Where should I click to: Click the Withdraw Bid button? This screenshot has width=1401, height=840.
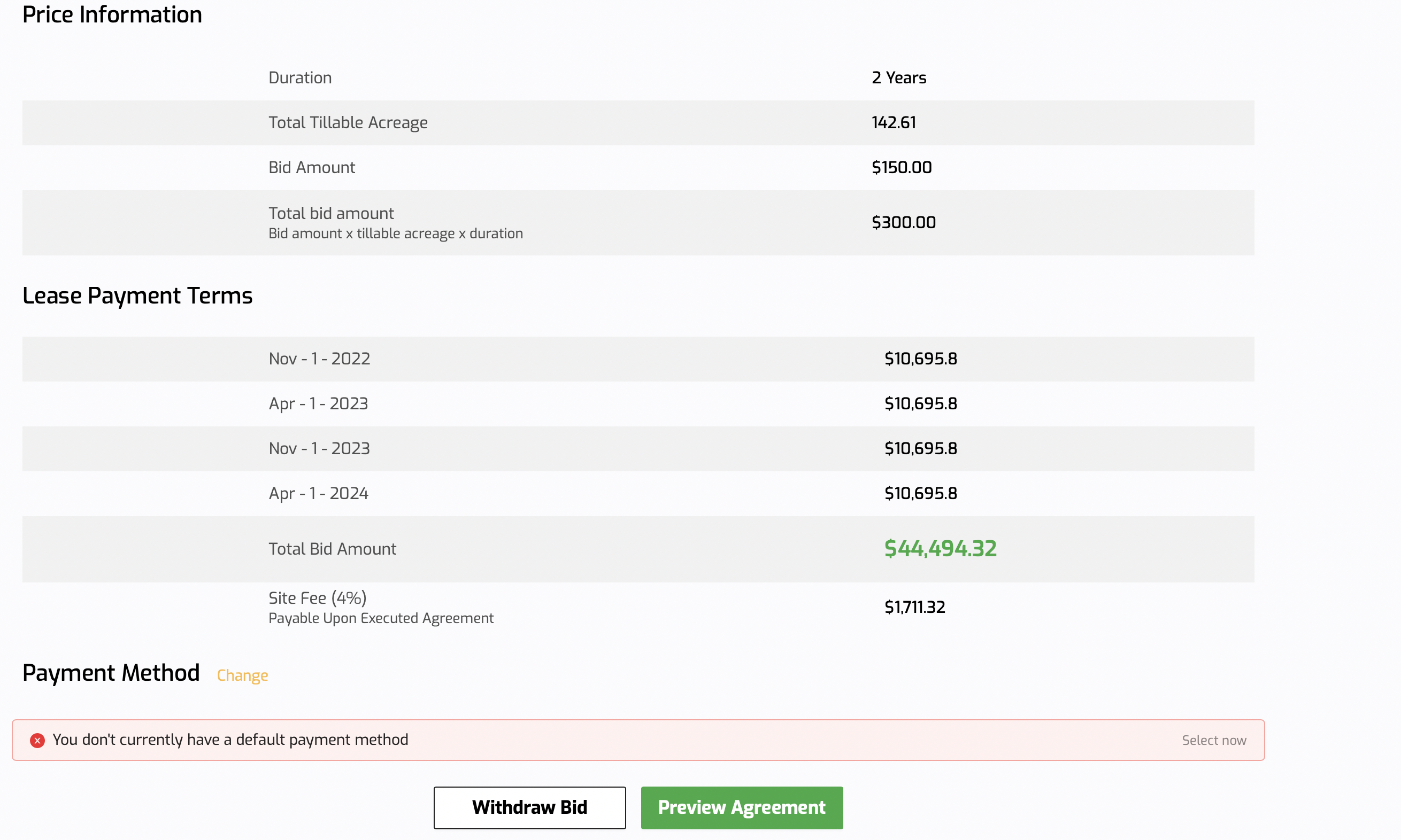tap(529, 807)
